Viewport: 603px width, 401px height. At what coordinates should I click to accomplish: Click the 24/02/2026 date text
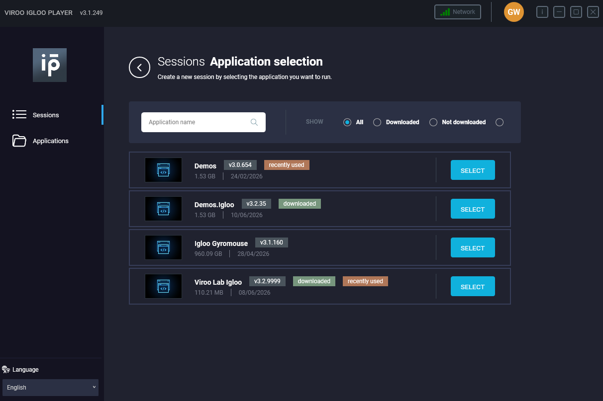click(x=247, y=176)
